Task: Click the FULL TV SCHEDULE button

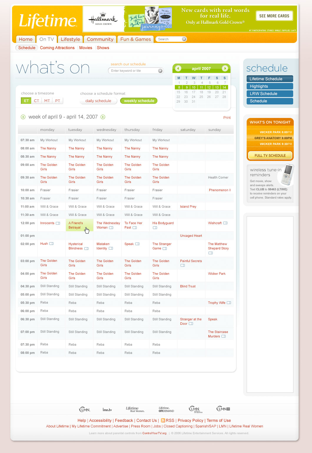Action: tap(270, 156)
